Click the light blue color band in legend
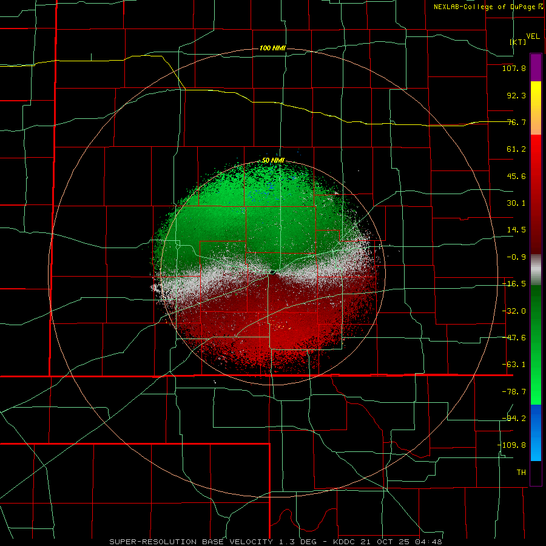 pos(536,448)
